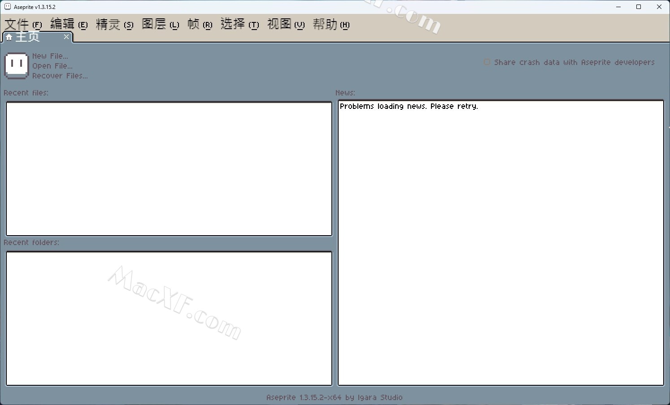Open the 视图 (V) menu

point(286,24)
